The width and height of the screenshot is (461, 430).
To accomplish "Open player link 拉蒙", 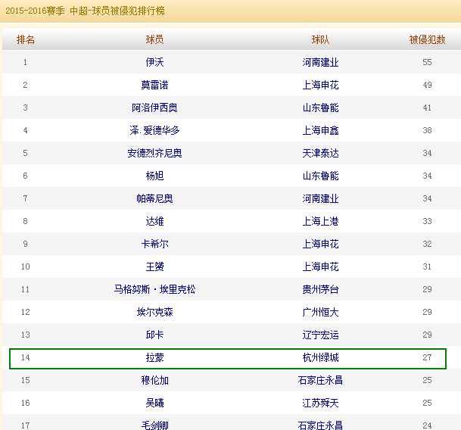I will pos(154,357).
